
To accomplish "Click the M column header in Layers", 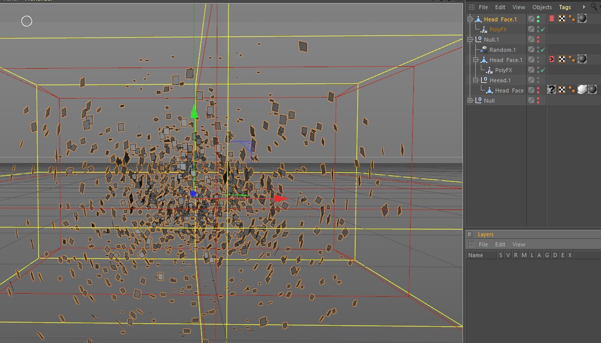I will (524, 255).
